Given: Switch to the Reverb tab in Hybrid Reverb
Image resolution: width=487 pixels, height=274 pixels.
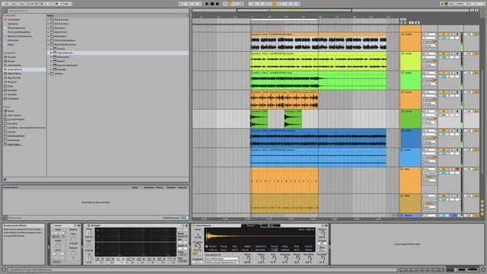Looking at the screenshot, I should click(x=250, y=225).
